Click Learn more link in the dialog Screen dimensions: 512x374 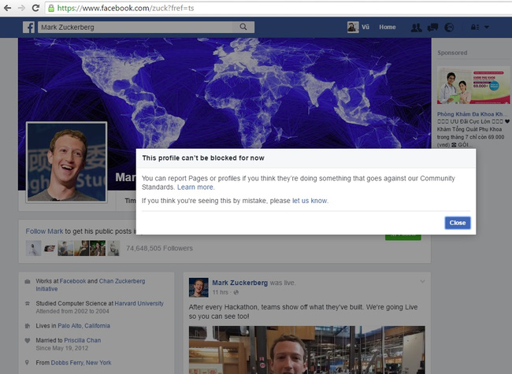point(195,187)
